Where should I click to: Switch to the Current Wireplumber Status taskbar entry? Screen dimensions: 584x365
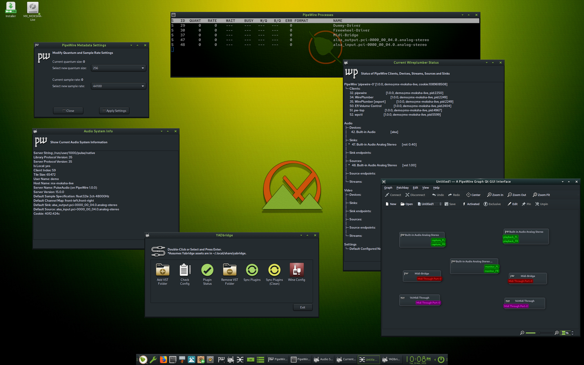coord(346,360)
